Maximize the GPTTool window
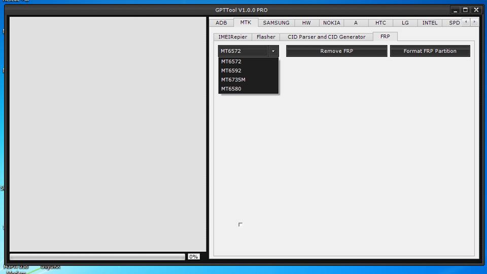Image resolution: width=487 pixels, height=274 pixels. (x=465, y=10)
